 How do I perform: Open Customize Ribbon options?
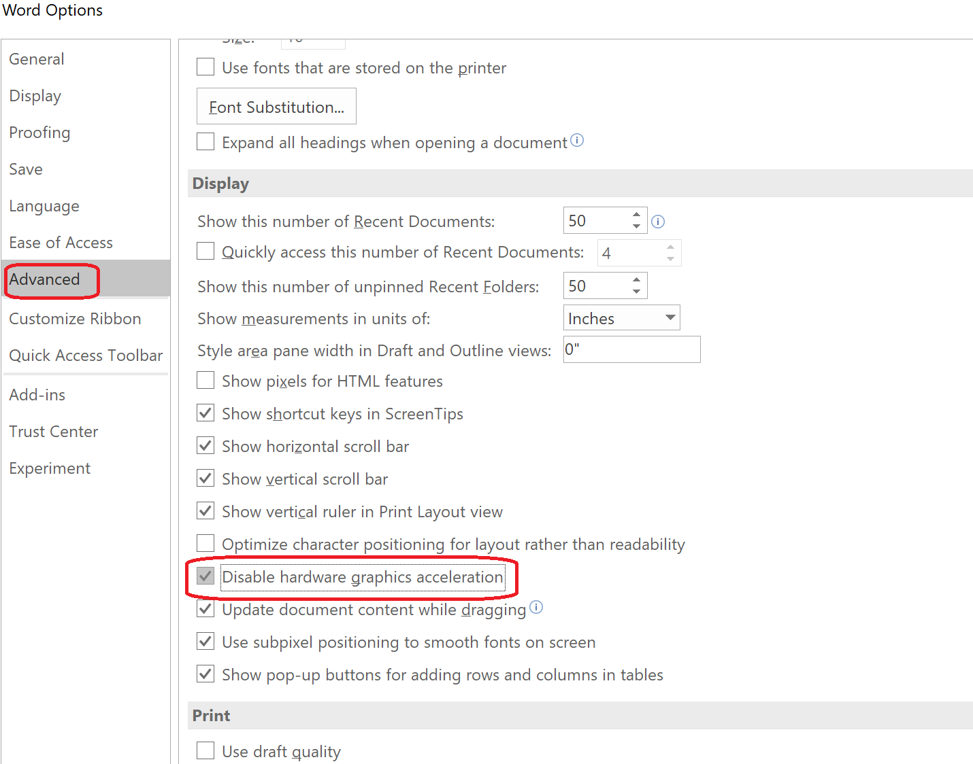(x=86, y=319)
